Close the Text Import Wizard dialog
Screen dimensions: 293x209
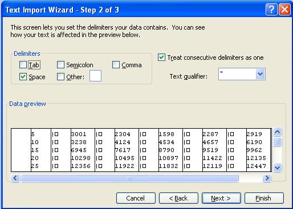[284, 9]
